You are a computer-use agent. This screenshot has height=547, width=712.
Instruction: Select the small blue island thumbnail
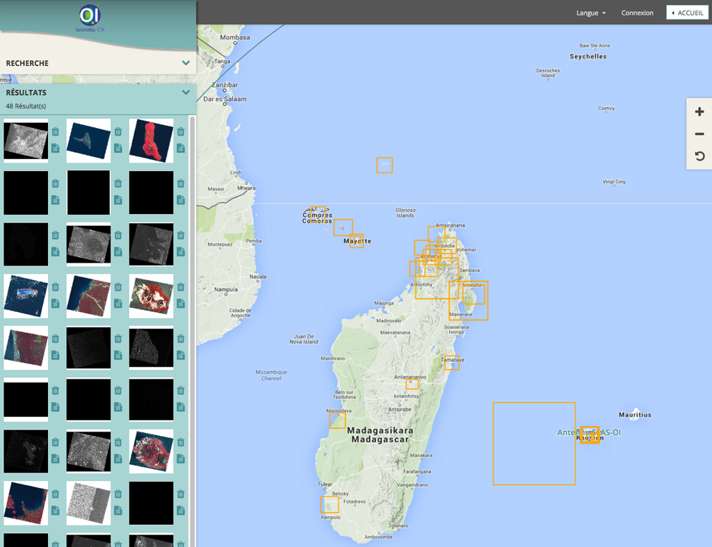88,140
